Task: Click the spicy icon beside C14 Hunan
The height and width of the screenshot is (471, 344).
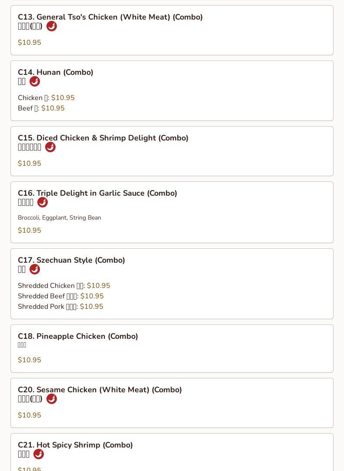Action: click(35, 81)
